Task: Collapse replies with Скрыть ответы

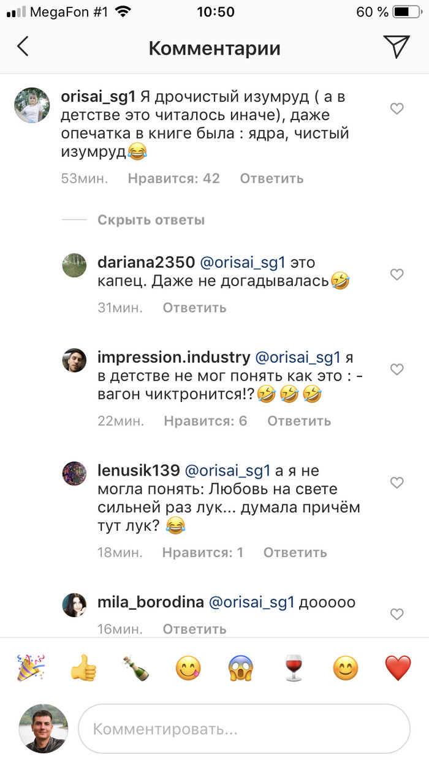Action: tap(151, 220)
